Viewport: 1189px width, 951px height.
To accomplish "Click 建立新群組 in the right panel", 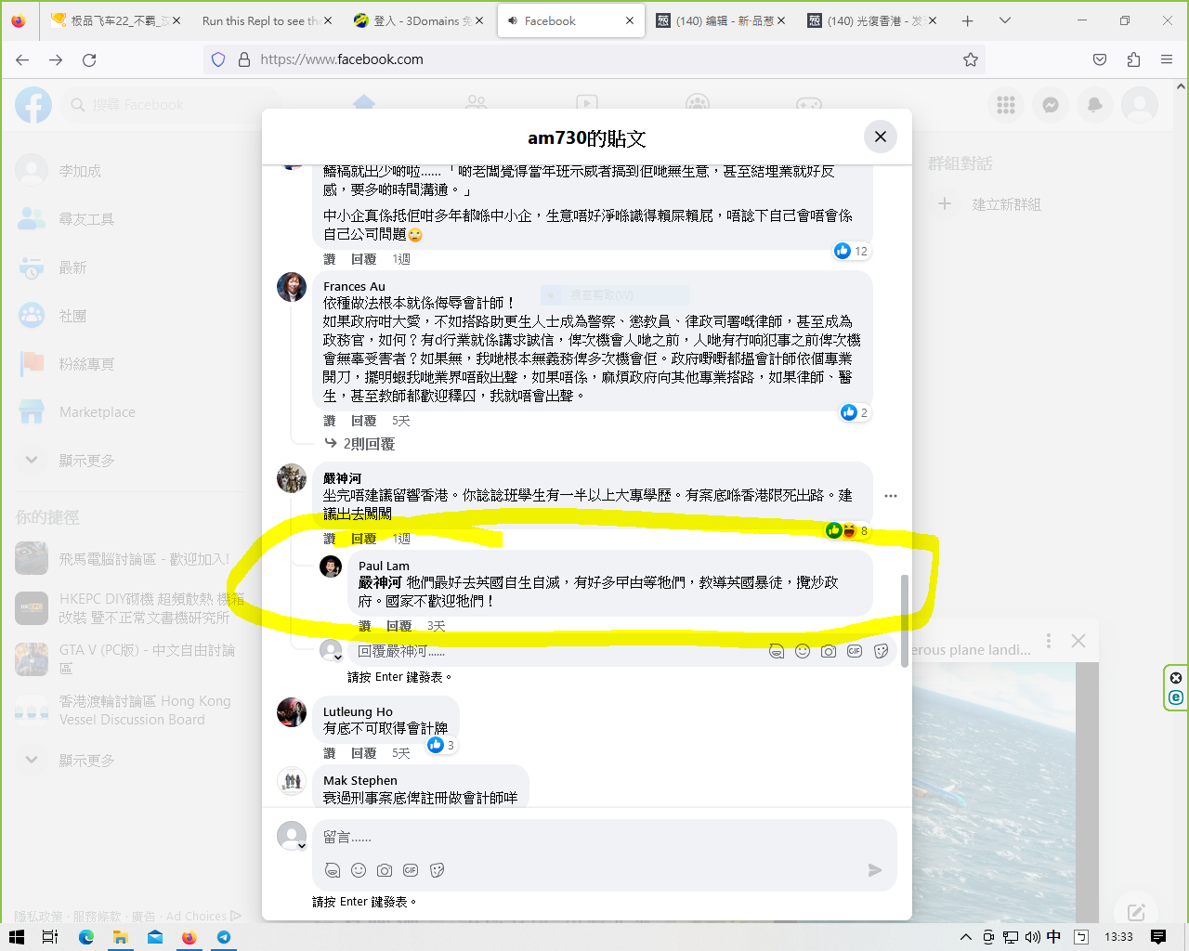I will click(x=1006, y=204).
